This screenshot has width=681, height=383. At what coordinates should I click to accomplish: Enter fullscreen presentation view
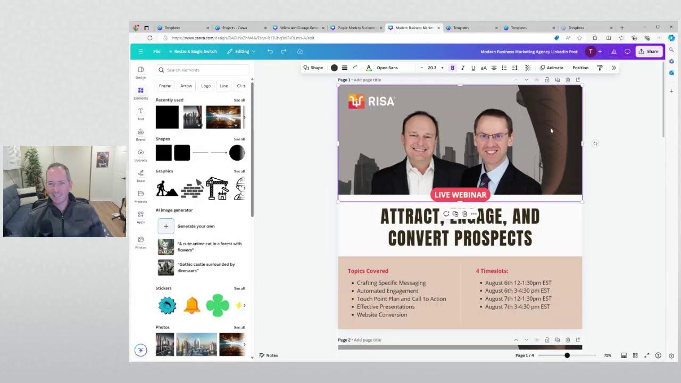tap(647, 355)
